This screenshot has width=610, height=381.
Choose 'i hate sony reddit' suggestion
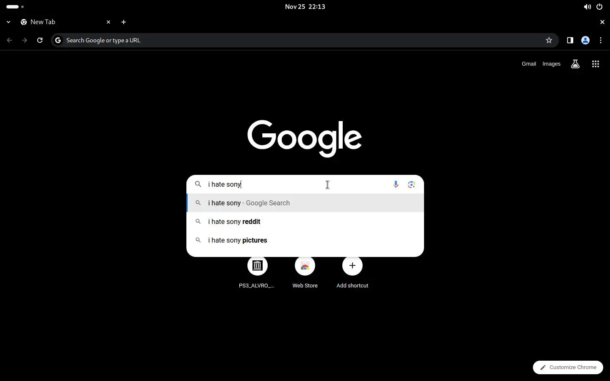(305, 221)
